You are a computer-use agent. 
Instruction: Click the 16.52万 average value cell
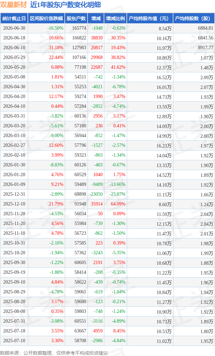pyautogui.click(x=164, y=77)
